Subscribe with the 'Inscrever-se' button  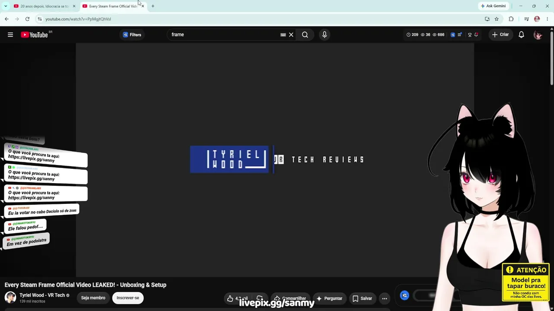128,298
